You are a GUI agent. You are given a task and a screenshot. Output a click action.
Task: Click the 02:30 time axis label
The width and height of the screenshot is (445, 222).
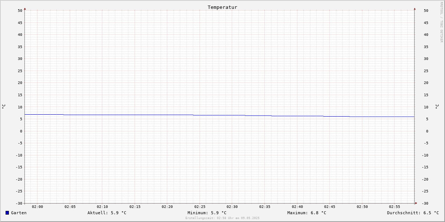click(232, 206)
